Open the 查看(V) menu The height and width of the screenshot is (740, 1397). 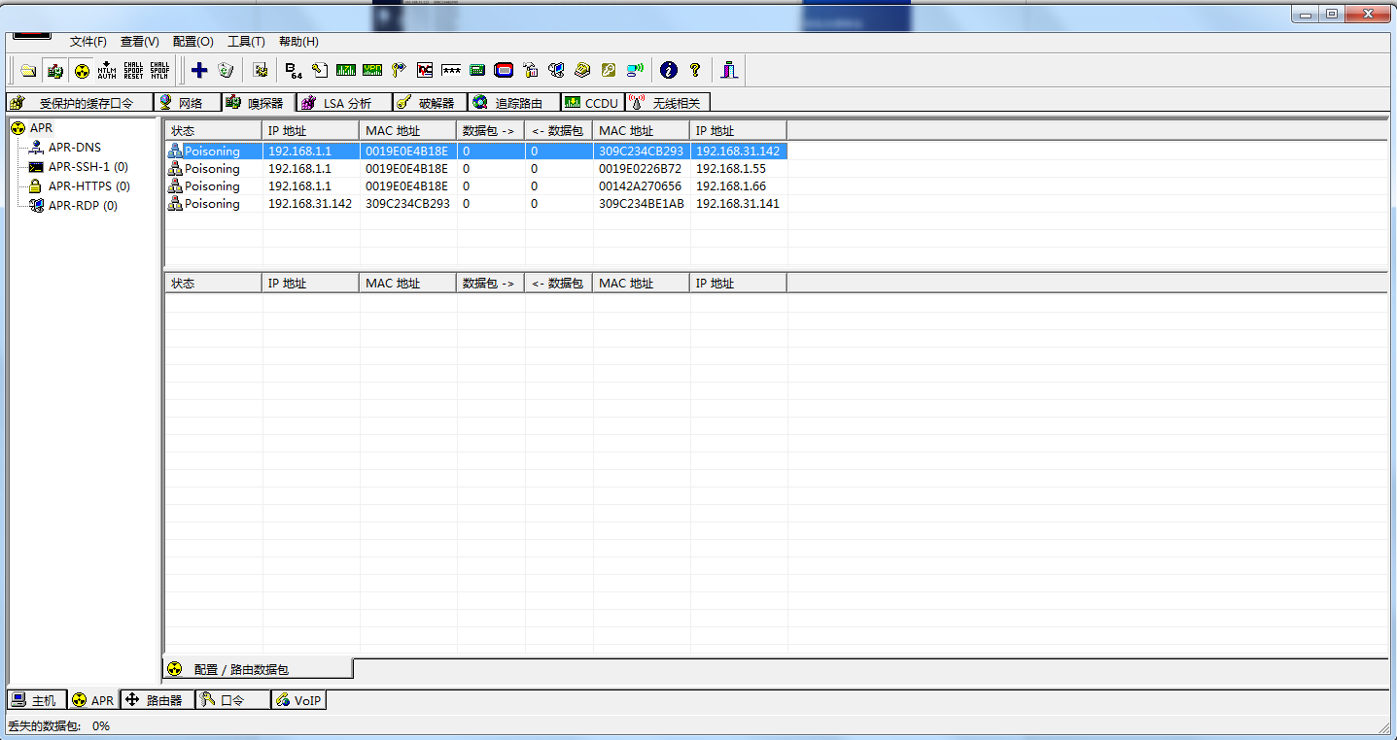(140, 42)
